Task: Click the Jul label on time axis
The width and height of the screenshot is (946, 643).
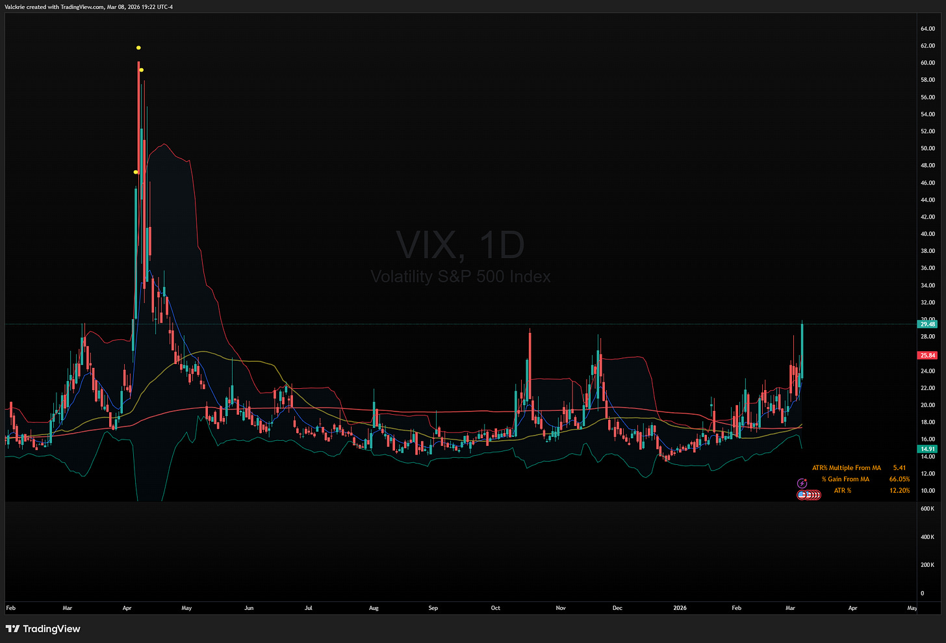Action: (309, 608)
